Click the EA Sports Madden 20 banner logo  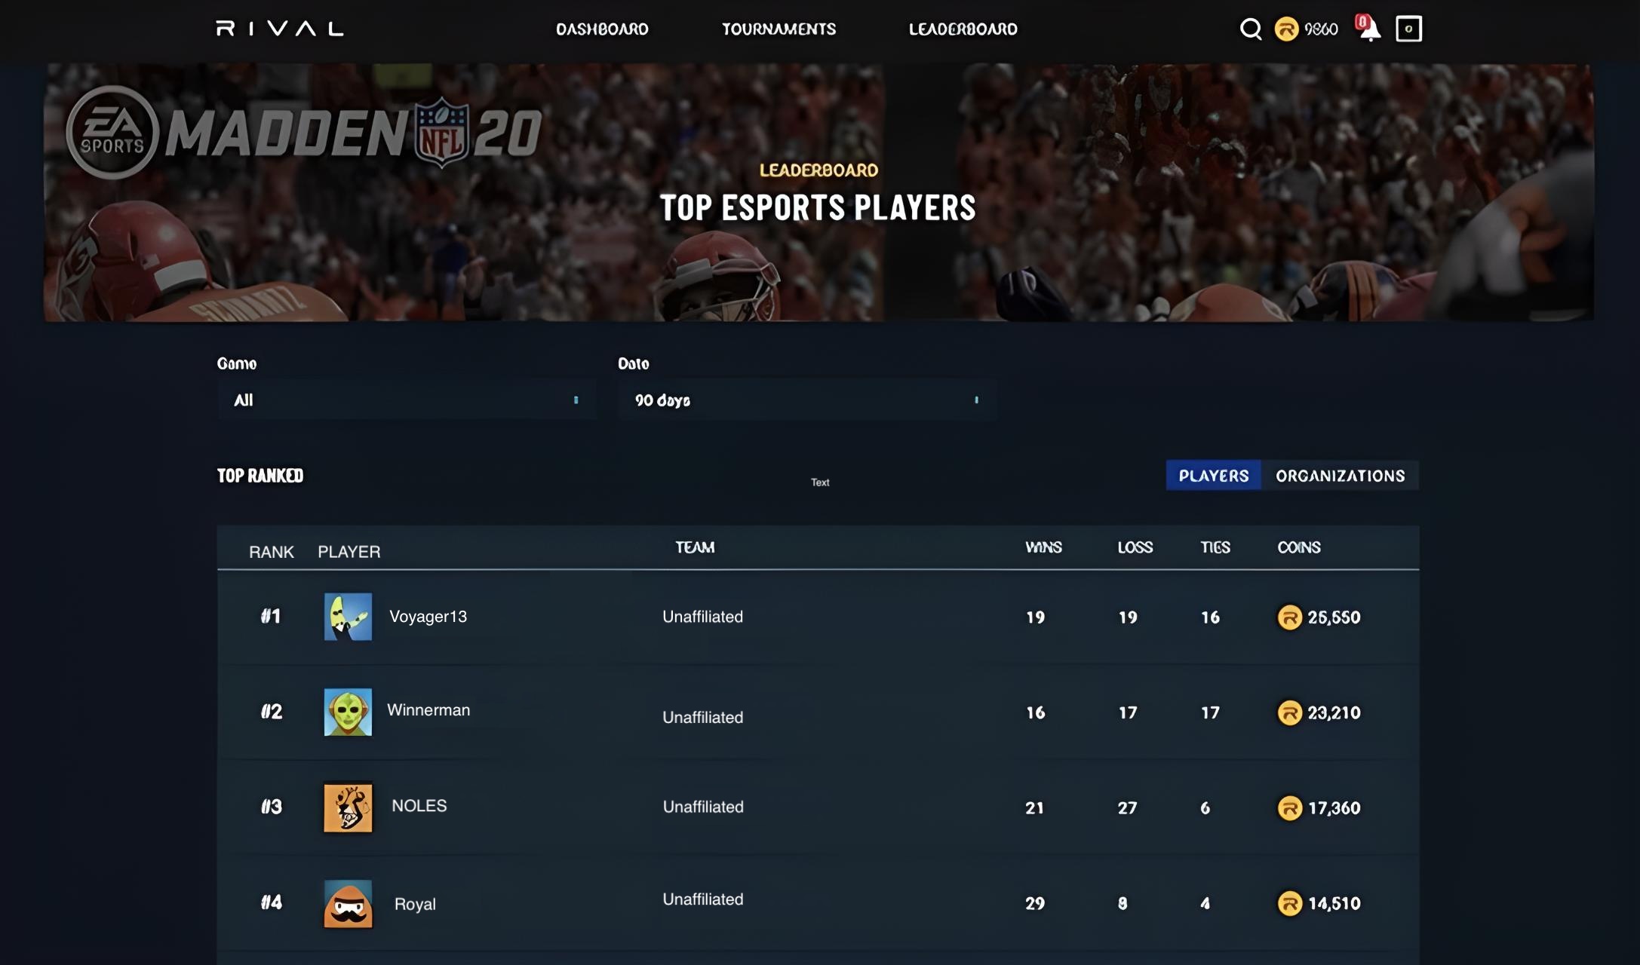pyautogui.click(x=304, y=133)
